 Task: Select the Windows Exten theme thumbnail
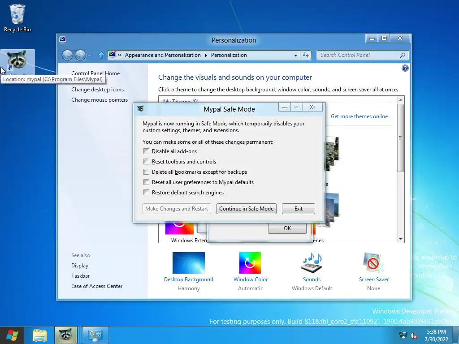point(179,229)
